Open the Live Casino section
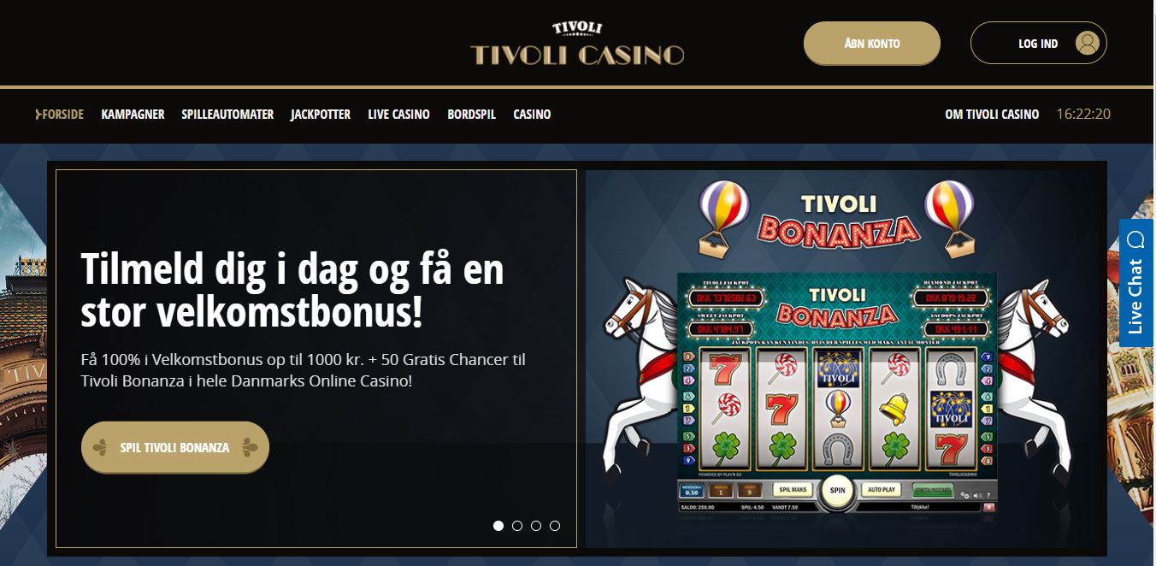Viewport: 1156px width, 566px height. tap(398, 115)
